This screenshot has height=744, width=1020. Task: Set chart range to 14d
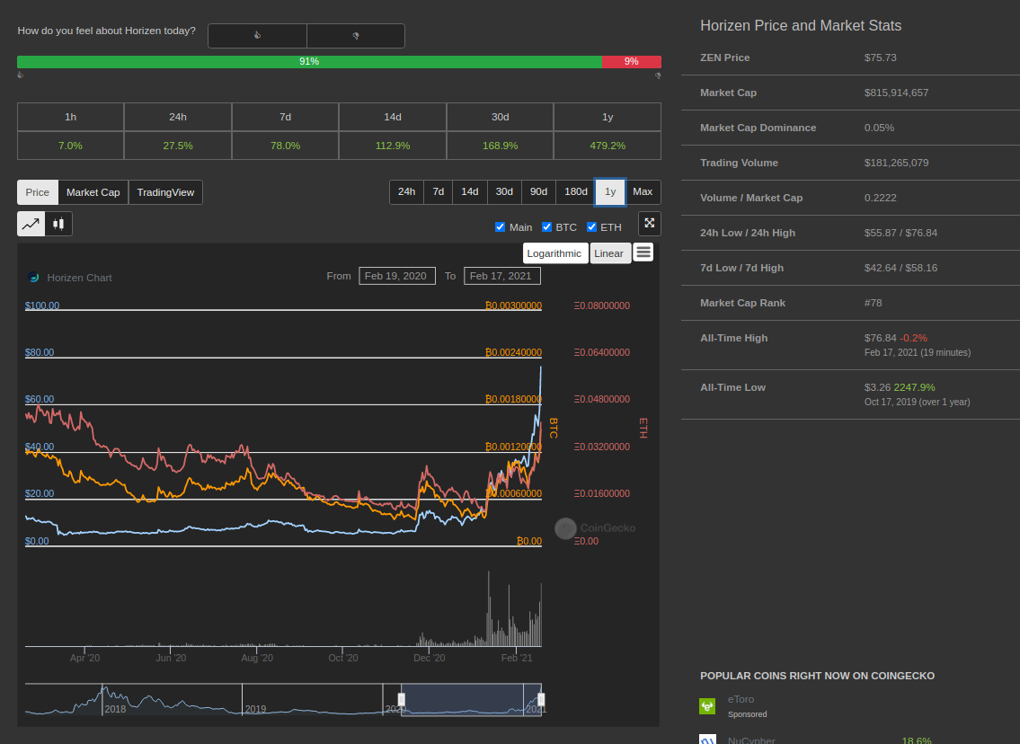(x=470, y=192)
